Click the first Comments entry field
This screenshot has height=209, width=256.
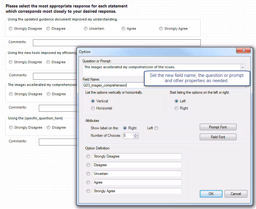[117, 42]
